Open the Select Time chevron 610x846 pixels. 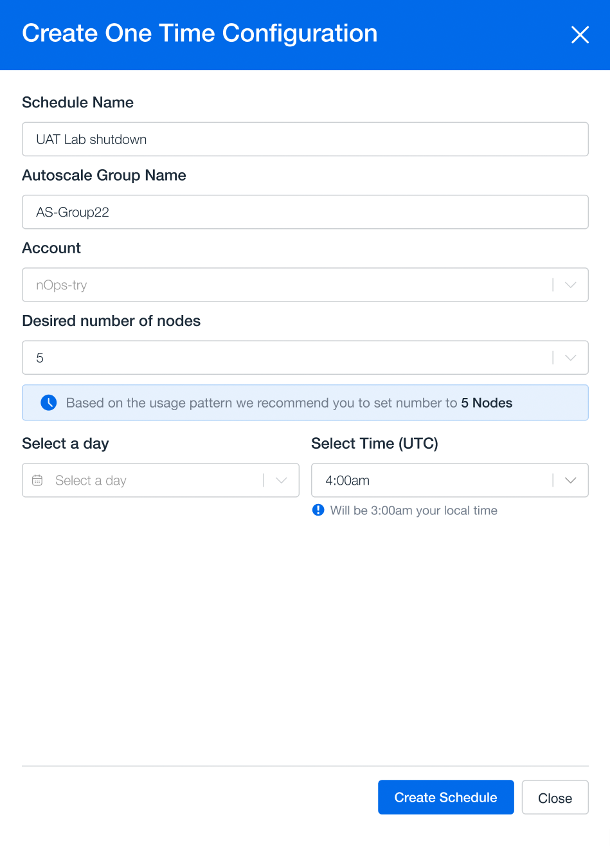point(570,480)
